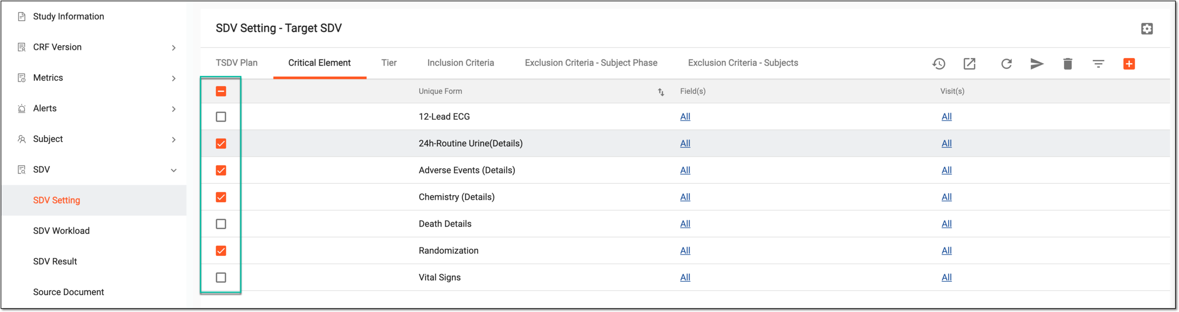Click the 24h-Routine Urine(Details) form name
Screen dimensions: 1179x312
click(x=471, y=144)
